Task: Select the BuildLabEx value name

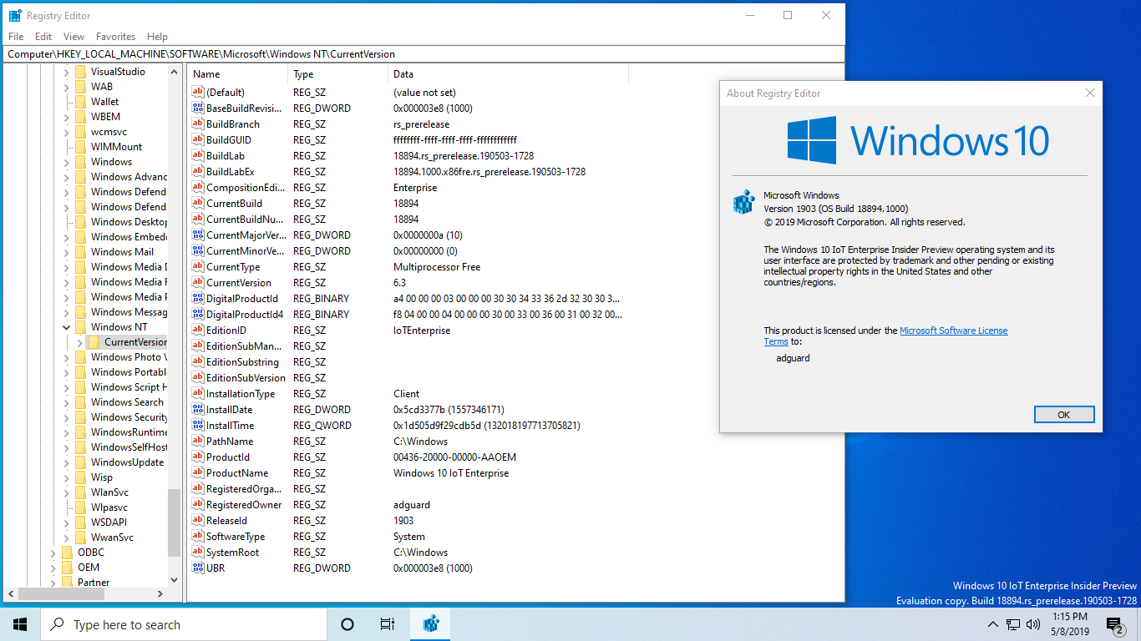Action: (x=230, y=172)
